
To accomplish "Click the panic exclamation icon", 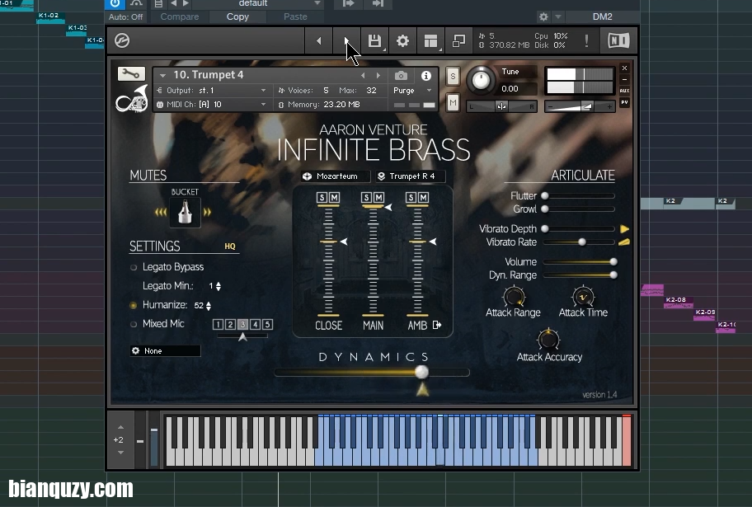I will pyautogui.click(x=587, y=40).
